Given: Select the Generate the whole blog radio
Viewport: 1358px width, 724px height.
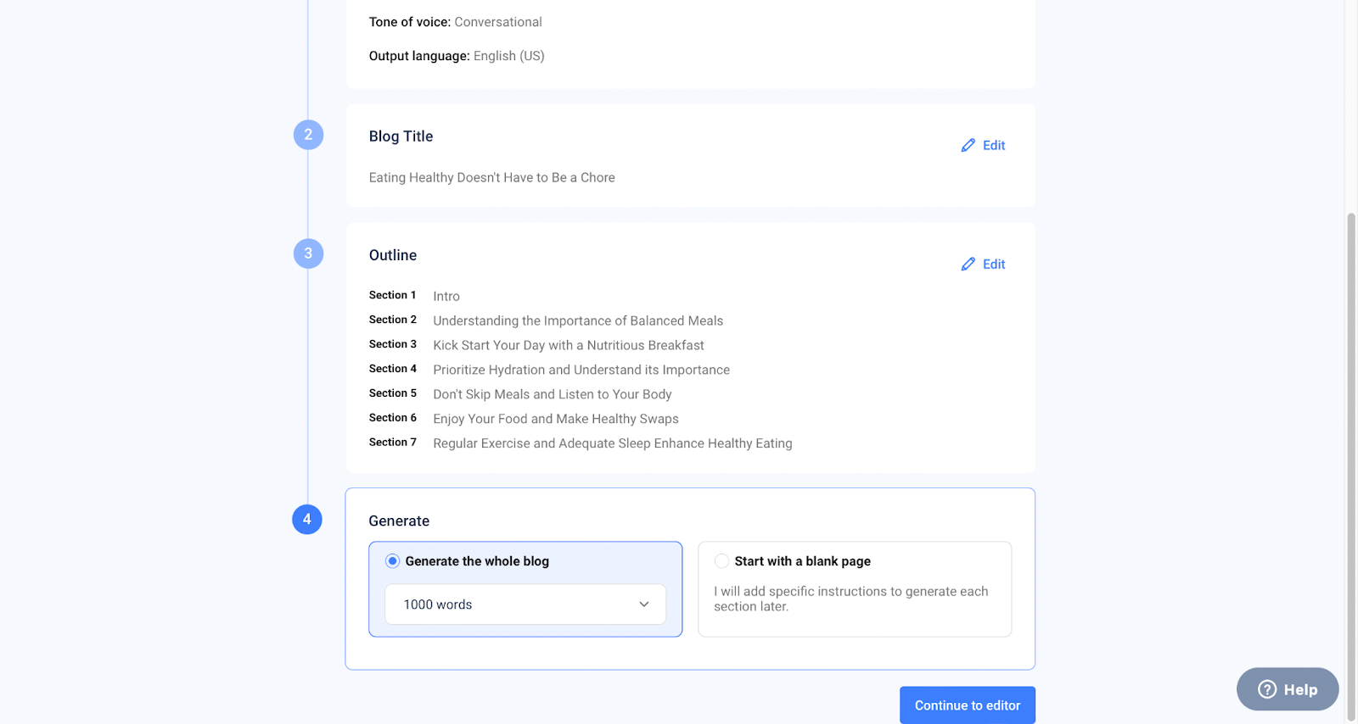Looking at the screenshot, I should tap(392, 561).
